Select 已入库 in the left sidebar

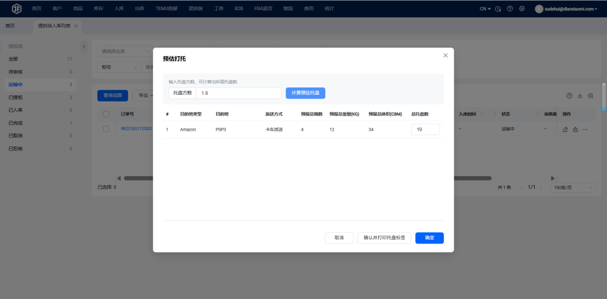pos(16,110)
